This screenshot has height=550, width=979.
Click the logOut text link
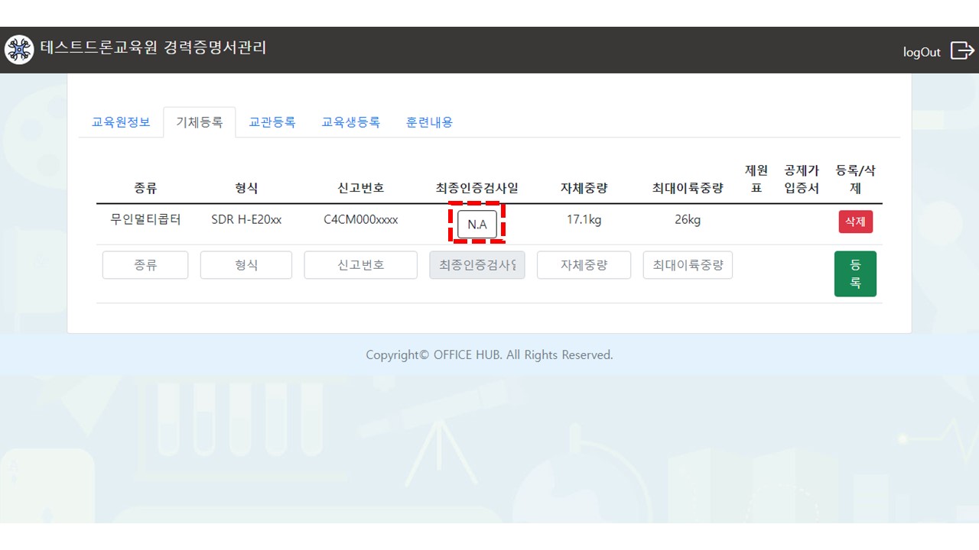(922, 52)
